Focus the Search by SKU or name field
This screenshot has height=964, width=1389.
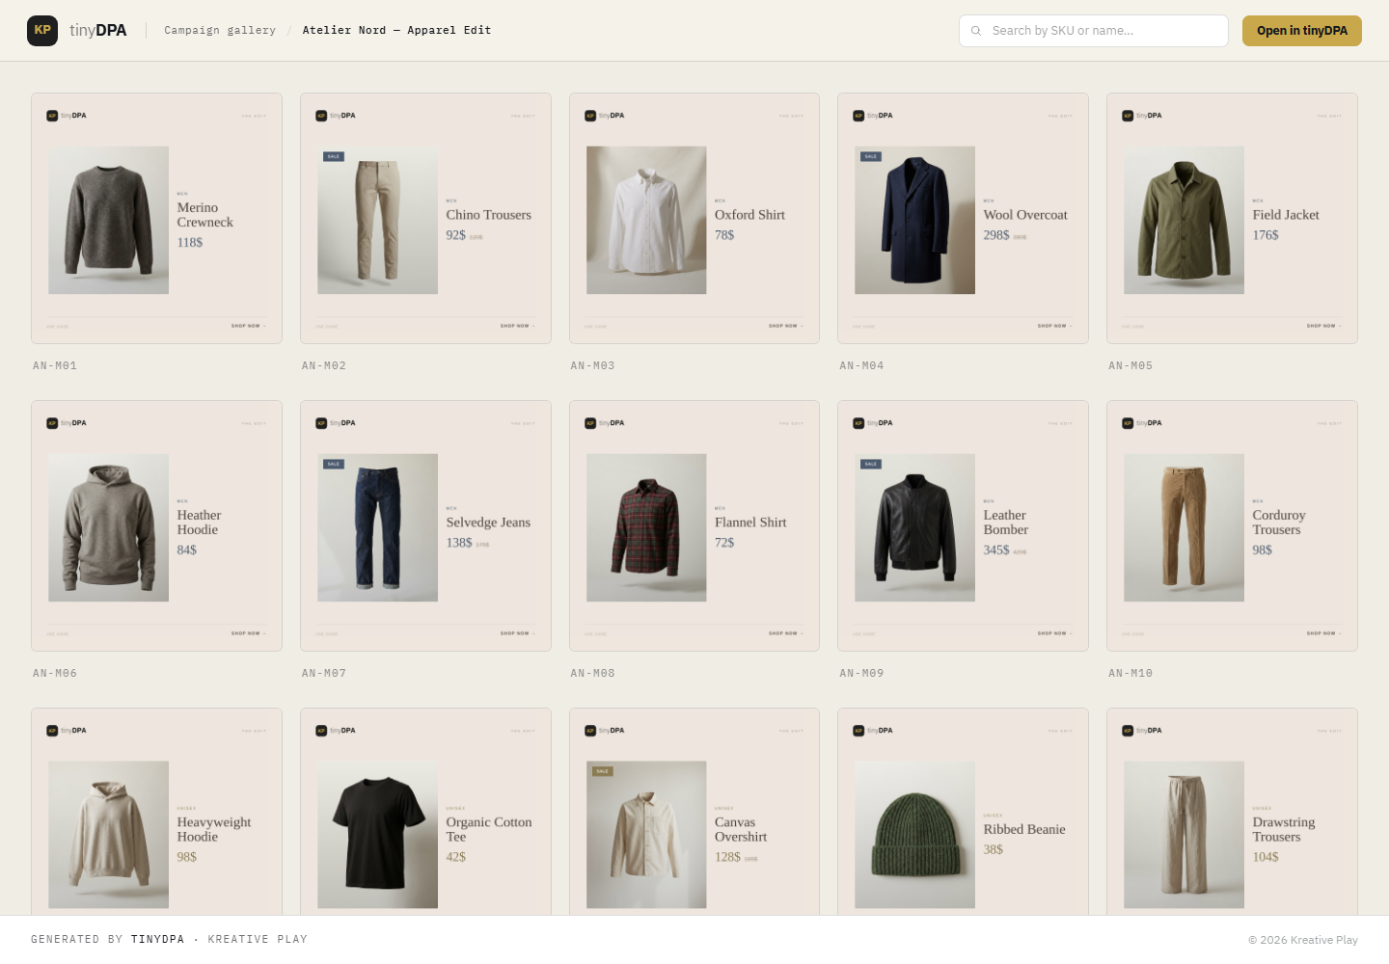(x=1094, y=31)
